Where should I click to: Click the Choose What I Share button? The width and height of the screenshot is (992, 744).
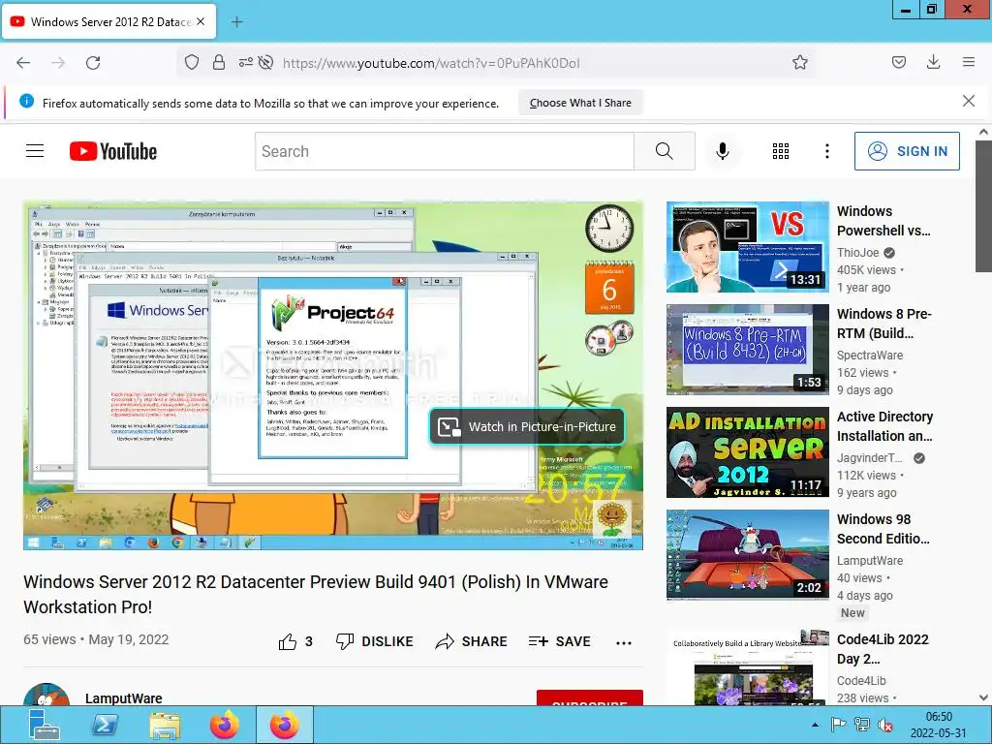pyautogui.click(x=580, y=103)
